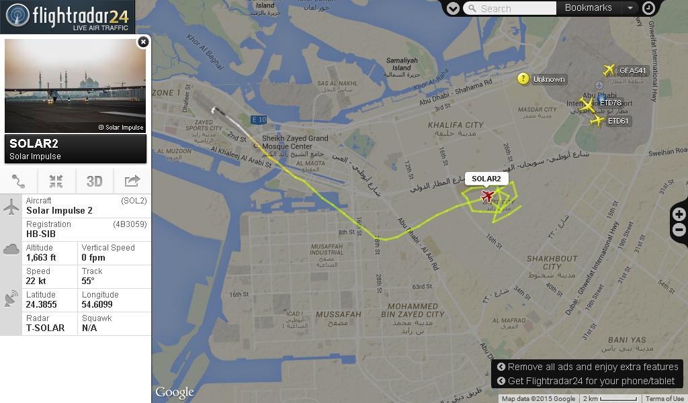Open the Bookmarks dropdown arrow
This screenshot has height=403, width=688.
tap(630, 8)
